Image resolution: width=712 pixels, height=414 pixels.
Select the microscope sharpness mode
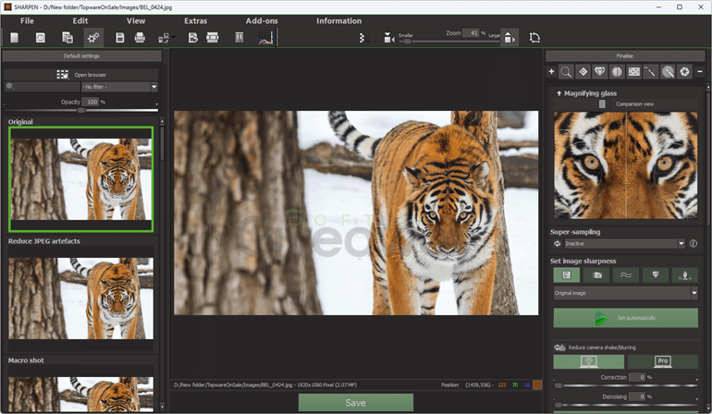pos(685,275)
